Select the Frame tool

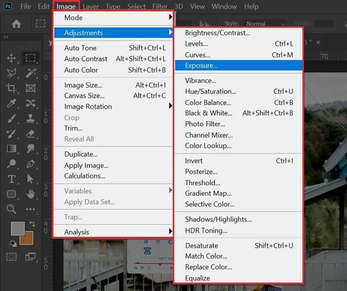(31, 88)
